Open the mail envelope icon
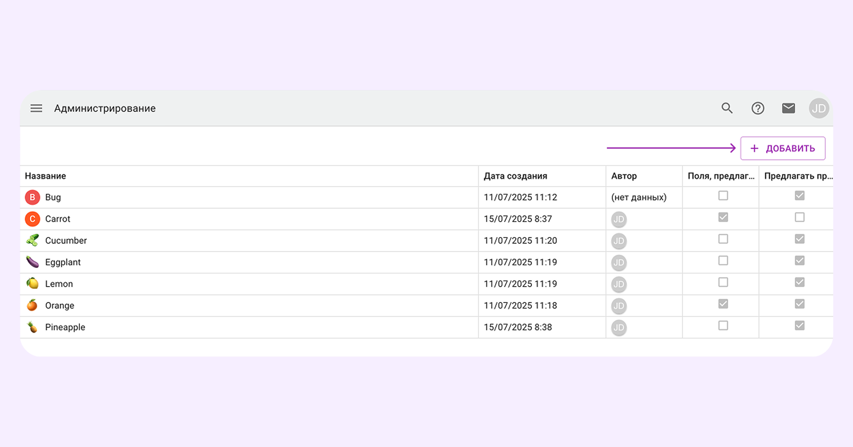This screenshot has height=447, width=853. click(x=788, y=108)
